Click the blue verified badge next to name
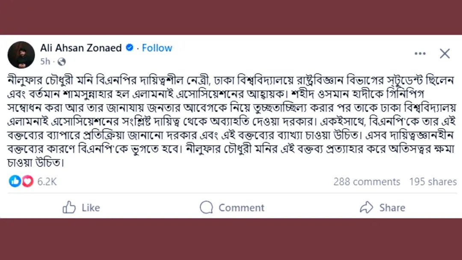Screen dimensions: 462x260 (x=129, y=48)
